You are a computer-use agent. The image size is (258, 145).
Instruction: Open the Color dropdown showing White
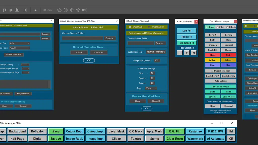pyautogui.click(x=151, y=88)
